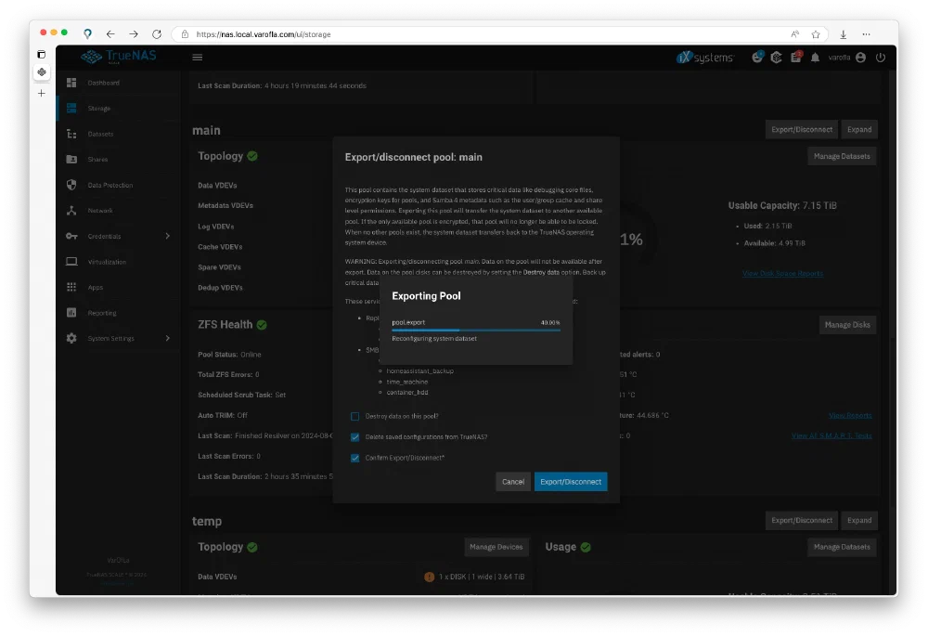This screenshot has height=636, width=928.
Task: Check 'Destroy data on this pool?' checkbox
Action: 355,416
